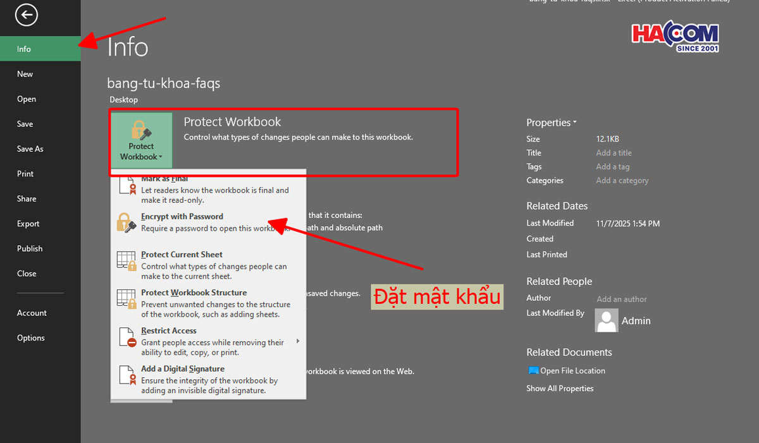Image resolution: width=759 pixels, height=443 pixels.
Task: Click the Admin profile picture
Action: pyautogui.click(x=606, y=320)
